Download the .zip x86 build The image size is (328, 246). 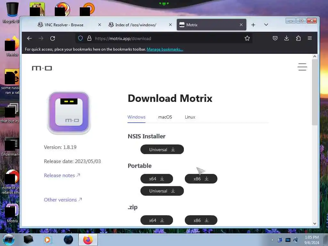201,220
